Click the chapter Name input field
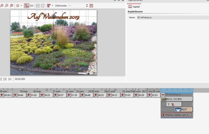Image resolution: width=209 pixels, height=134 pixels. [173, 18]
